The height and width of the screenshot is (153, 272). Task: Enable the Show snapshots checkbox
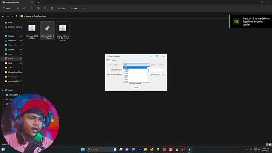click(152, 65)
